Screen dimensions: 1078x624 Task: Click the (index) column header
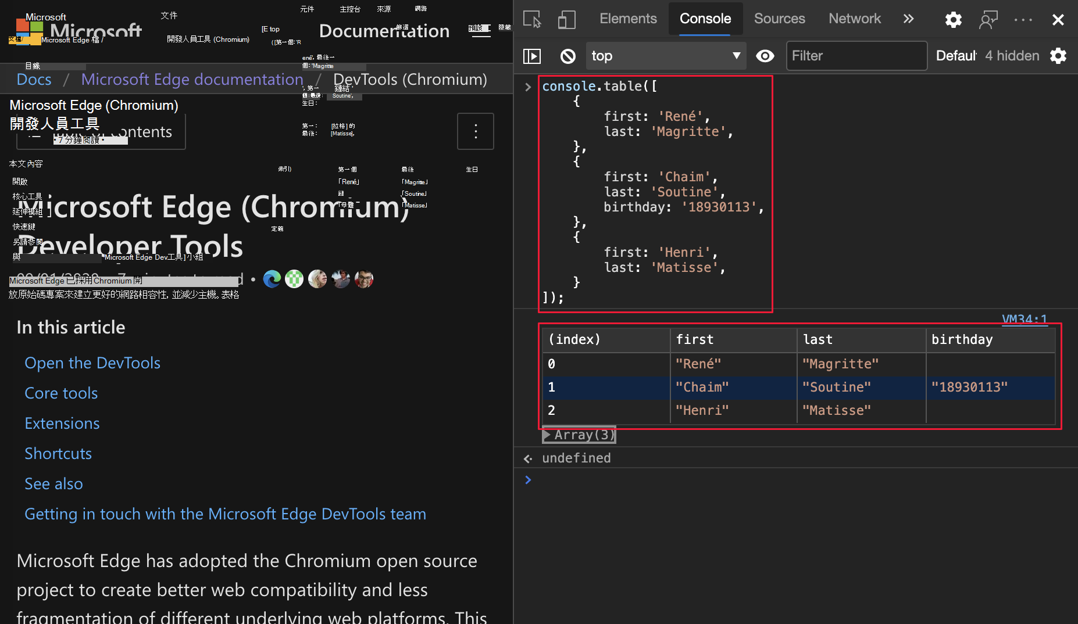tap(606, 339)
